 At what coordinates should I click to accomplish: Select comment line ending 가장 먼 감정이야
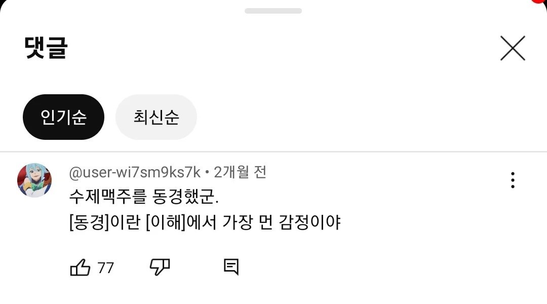point(205,222)
